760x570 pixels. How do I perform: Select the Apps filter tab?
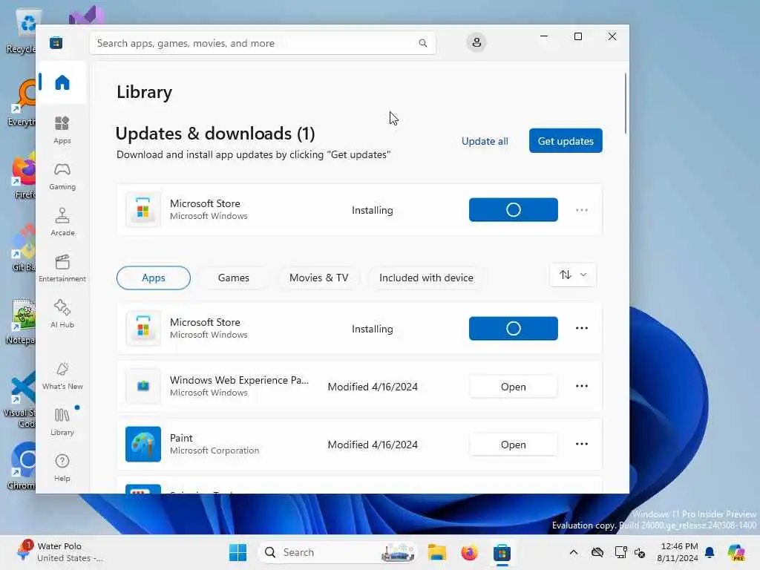click(x=153, y=278)
